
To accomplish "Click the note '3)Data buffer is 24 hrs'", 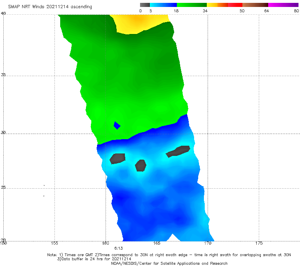I will pyautogui.click(x=94, y=259).
